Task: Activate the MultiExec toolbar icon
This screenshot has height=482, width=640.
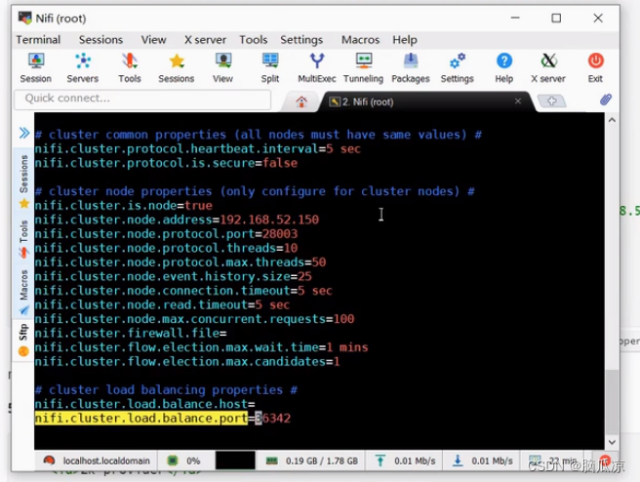Action: coord(317,68)
